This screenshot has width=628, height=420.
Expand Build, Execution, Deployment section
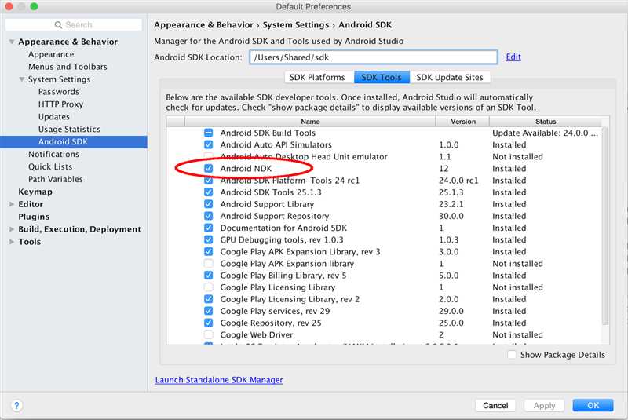(12, 229)
